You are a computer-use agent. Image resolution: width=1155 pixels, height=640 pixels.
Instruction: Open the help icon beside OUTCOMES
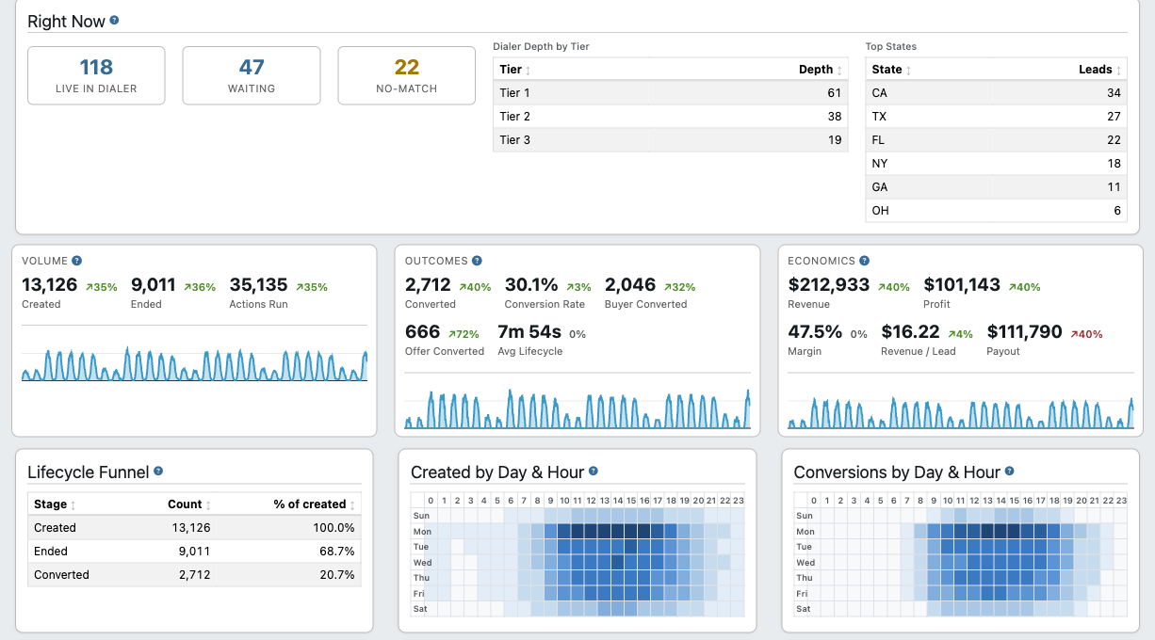478,261
